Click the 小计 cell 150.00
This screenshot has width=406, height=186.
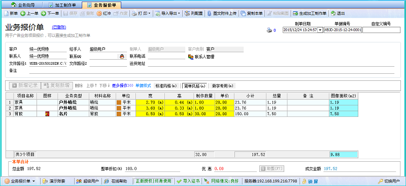coord(250,114)
